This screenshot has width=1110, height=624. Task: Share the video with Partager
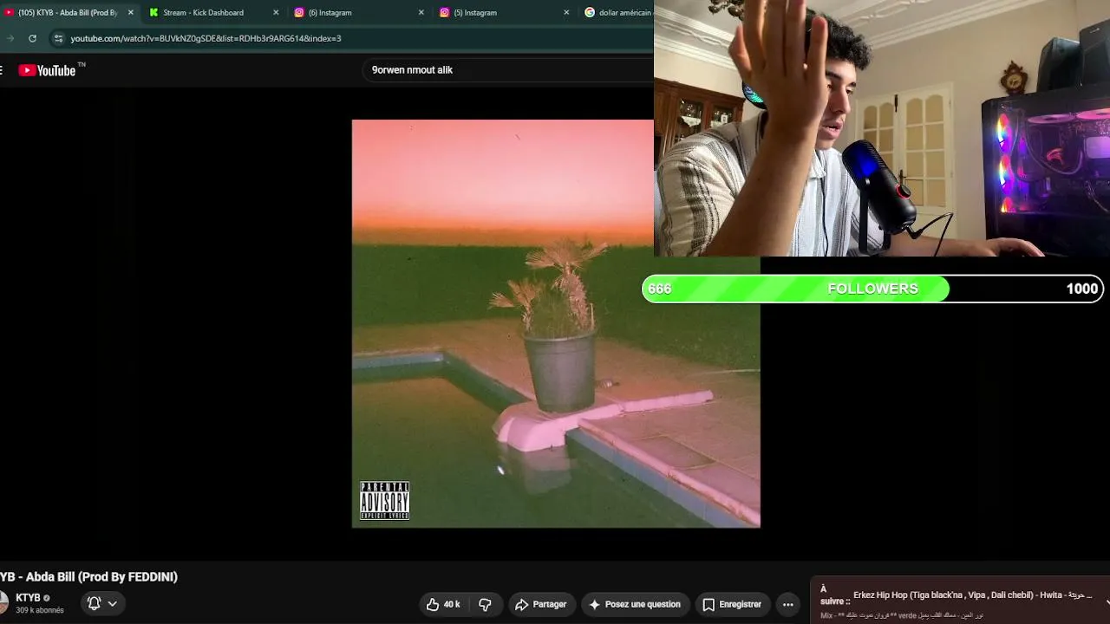click(x=540, y=604)
